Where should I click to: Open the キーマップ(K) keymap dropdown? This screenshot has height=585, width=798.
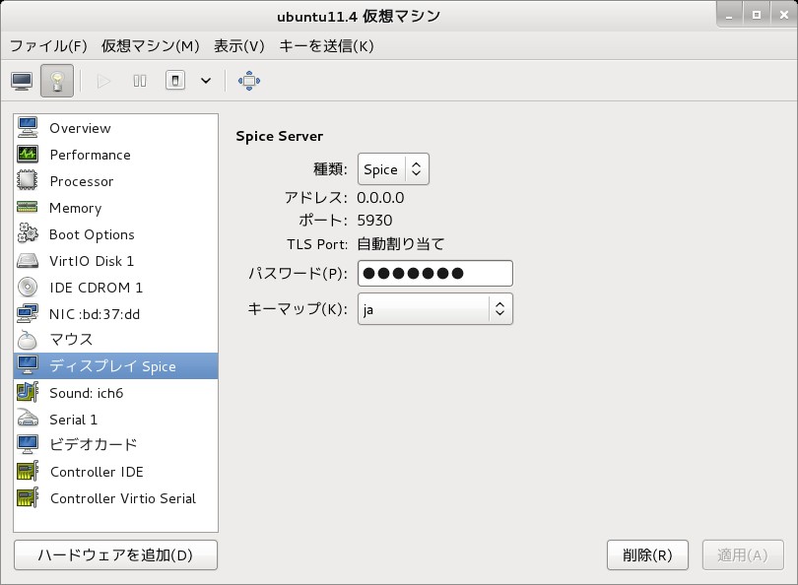pyautogui.click(x=435, y=309)
